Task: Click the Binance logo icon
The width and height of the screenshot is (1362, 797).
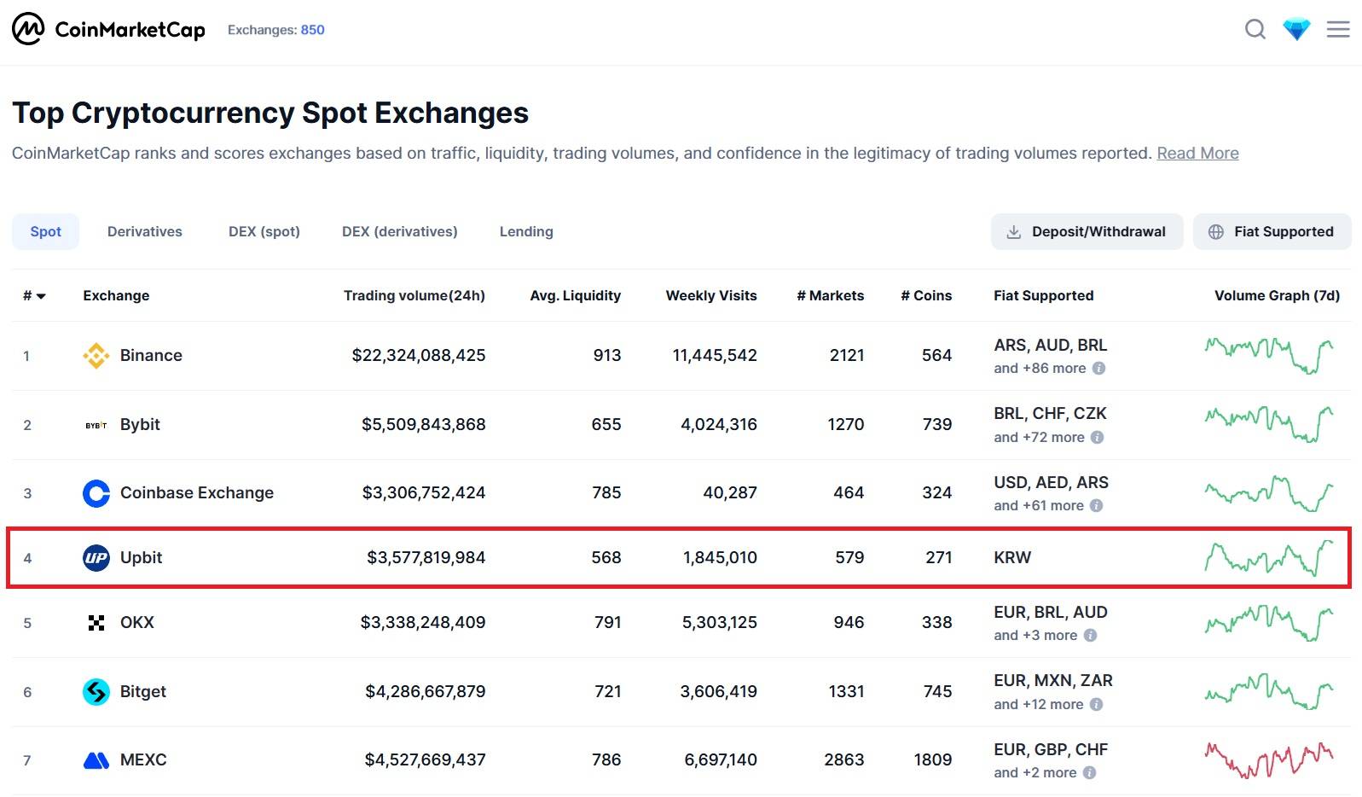Action: click(96, 356)
